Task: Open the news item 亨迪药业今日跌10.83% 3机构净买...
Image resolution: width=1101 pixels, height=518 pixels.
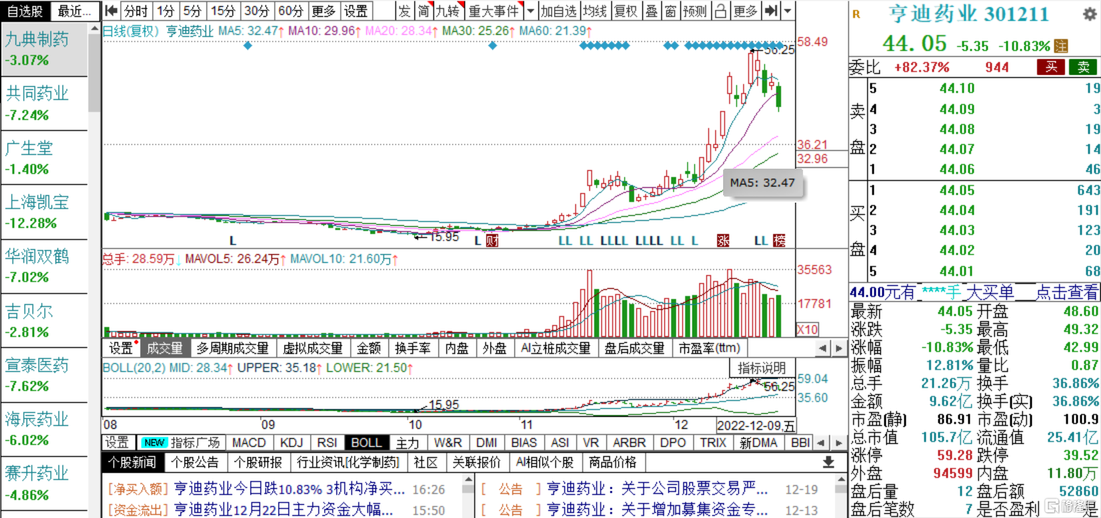Action: click(x=289, y=489)
